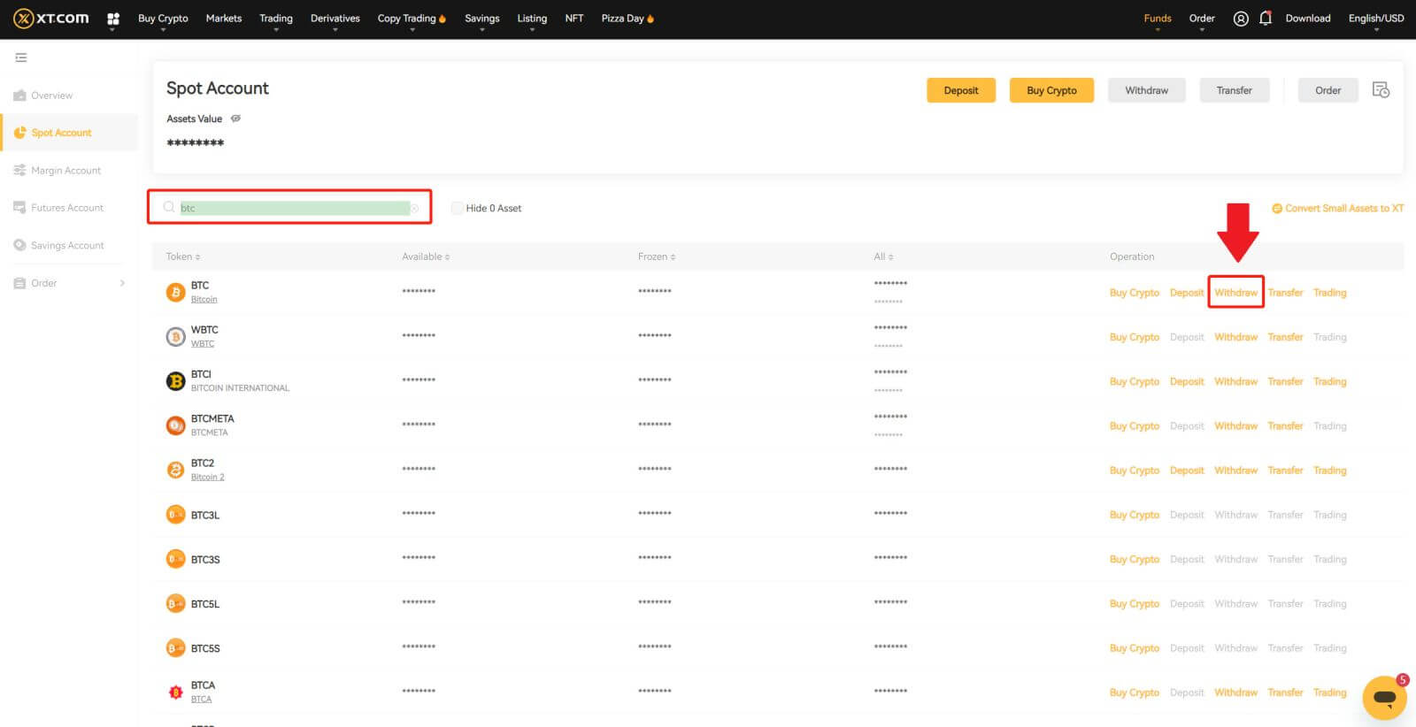The width and height of the screenshot is (1416, 727).
Task: Open the Pizza Day menu item
Action: tap(627, 19)
